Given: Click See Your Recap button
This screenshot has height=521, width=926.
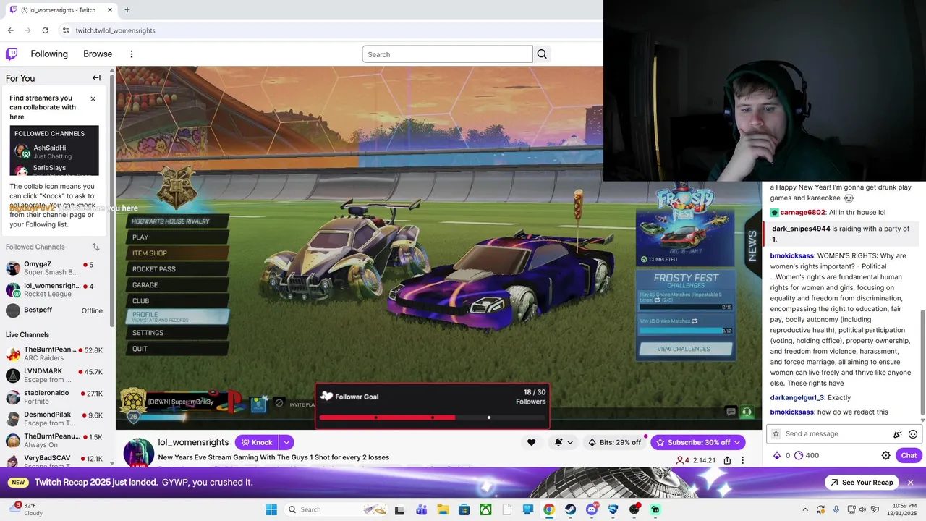Looking at the screenshot, I should (862, 483).
